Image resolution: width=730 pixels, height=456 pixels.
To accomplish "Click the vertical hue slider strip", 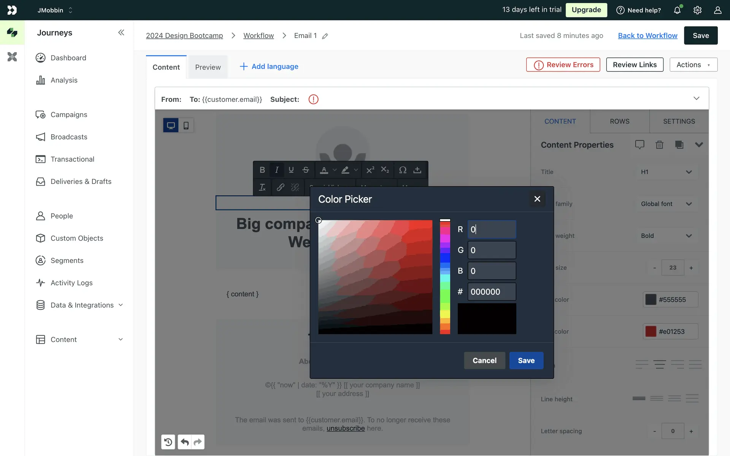I will coord(445,277).
